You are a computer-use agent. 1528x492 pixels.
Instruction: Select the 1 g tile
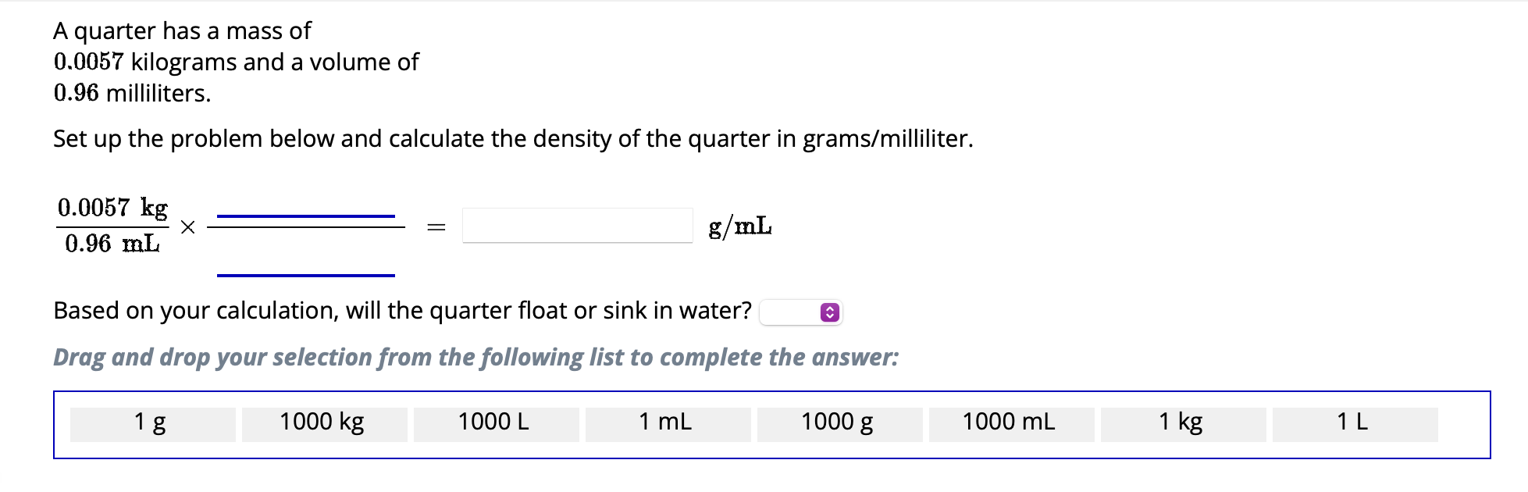tap(151, 422)
